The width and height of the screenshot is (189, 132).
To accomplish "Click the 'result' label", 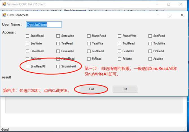I will coord(6,77).
